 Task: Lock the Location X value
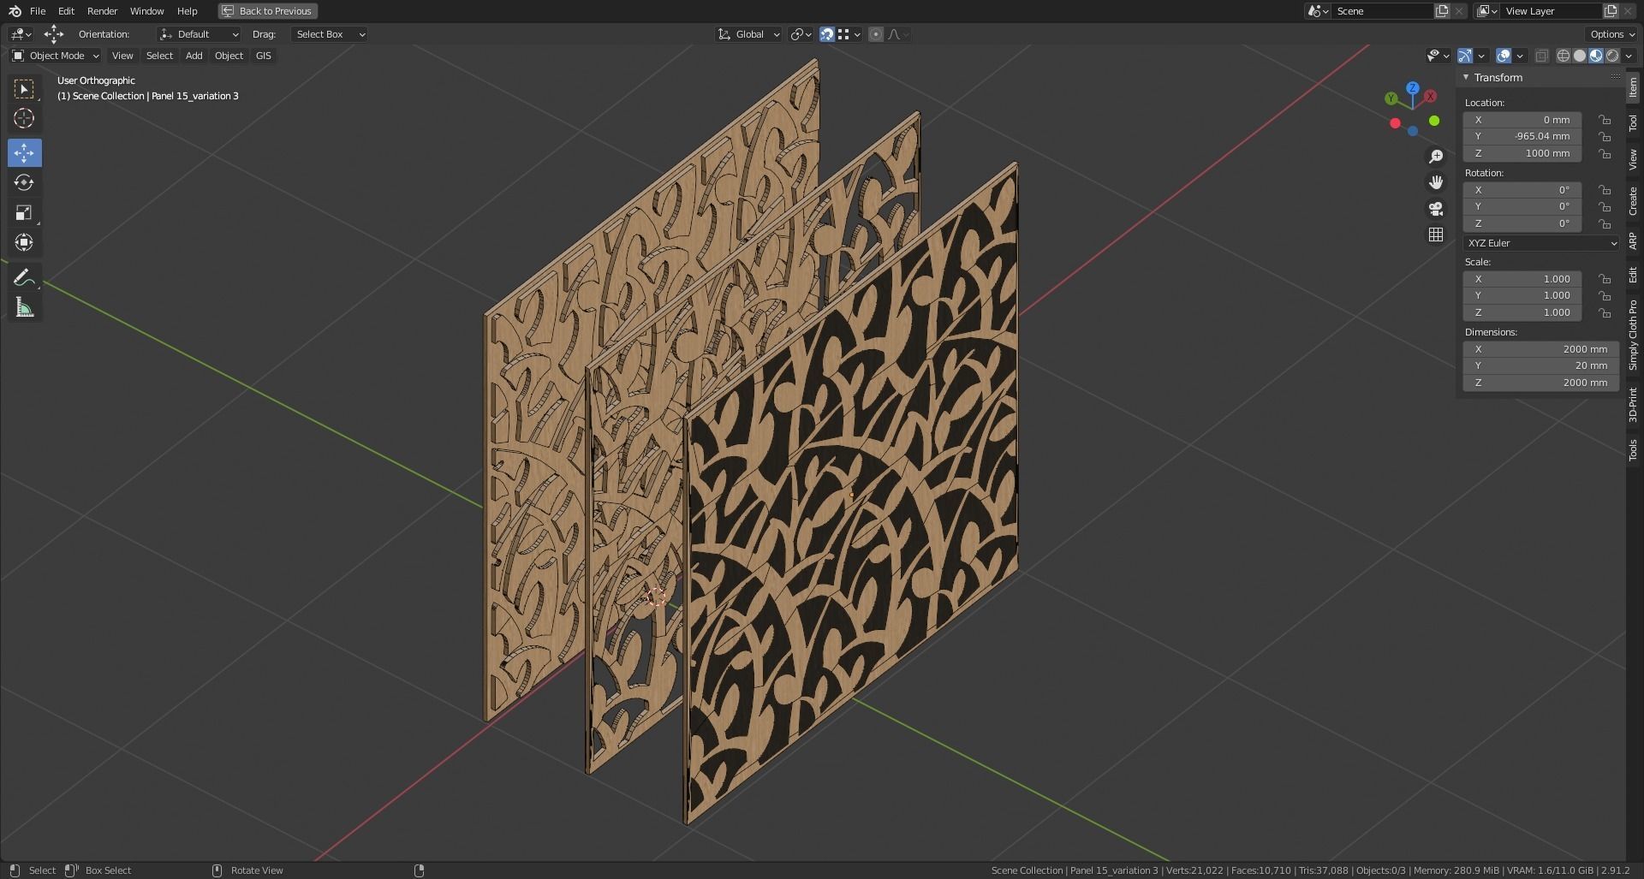point(1605,120)
